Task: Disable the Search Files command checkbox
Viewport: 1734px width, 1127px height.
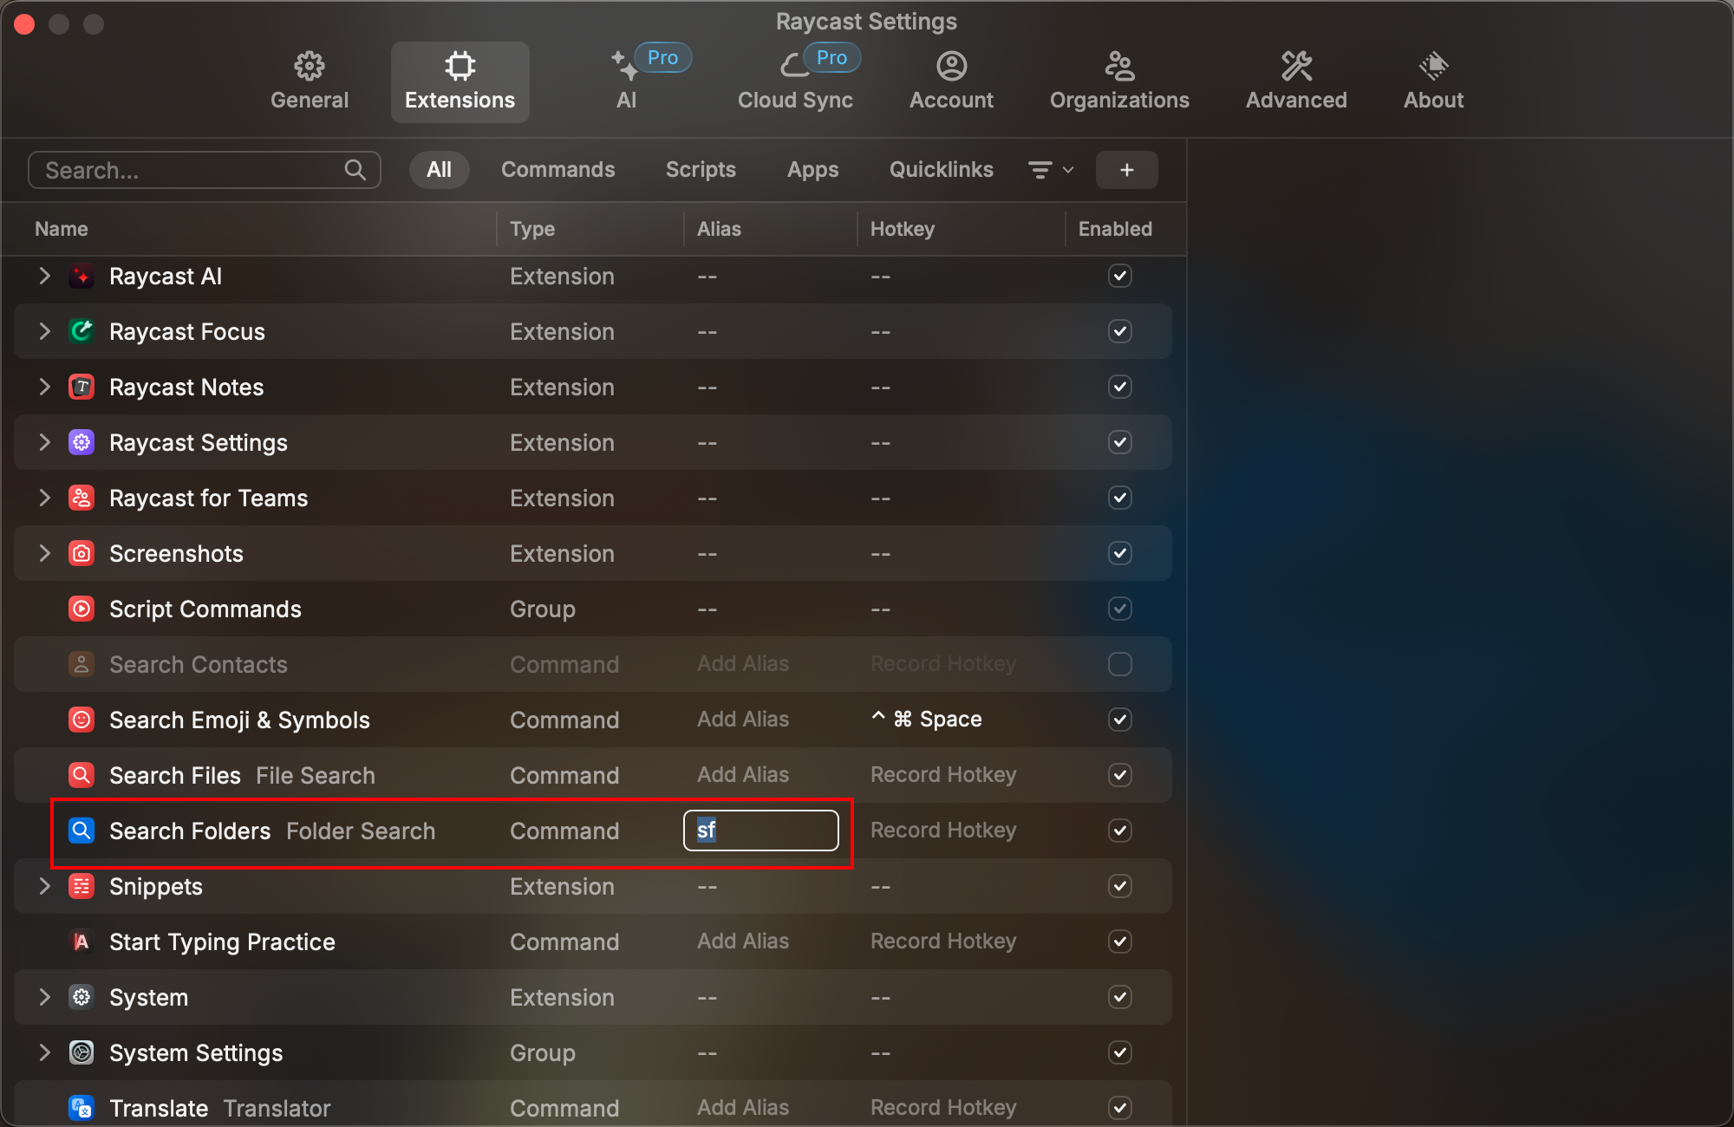Action: click(x=1119, y=776)
